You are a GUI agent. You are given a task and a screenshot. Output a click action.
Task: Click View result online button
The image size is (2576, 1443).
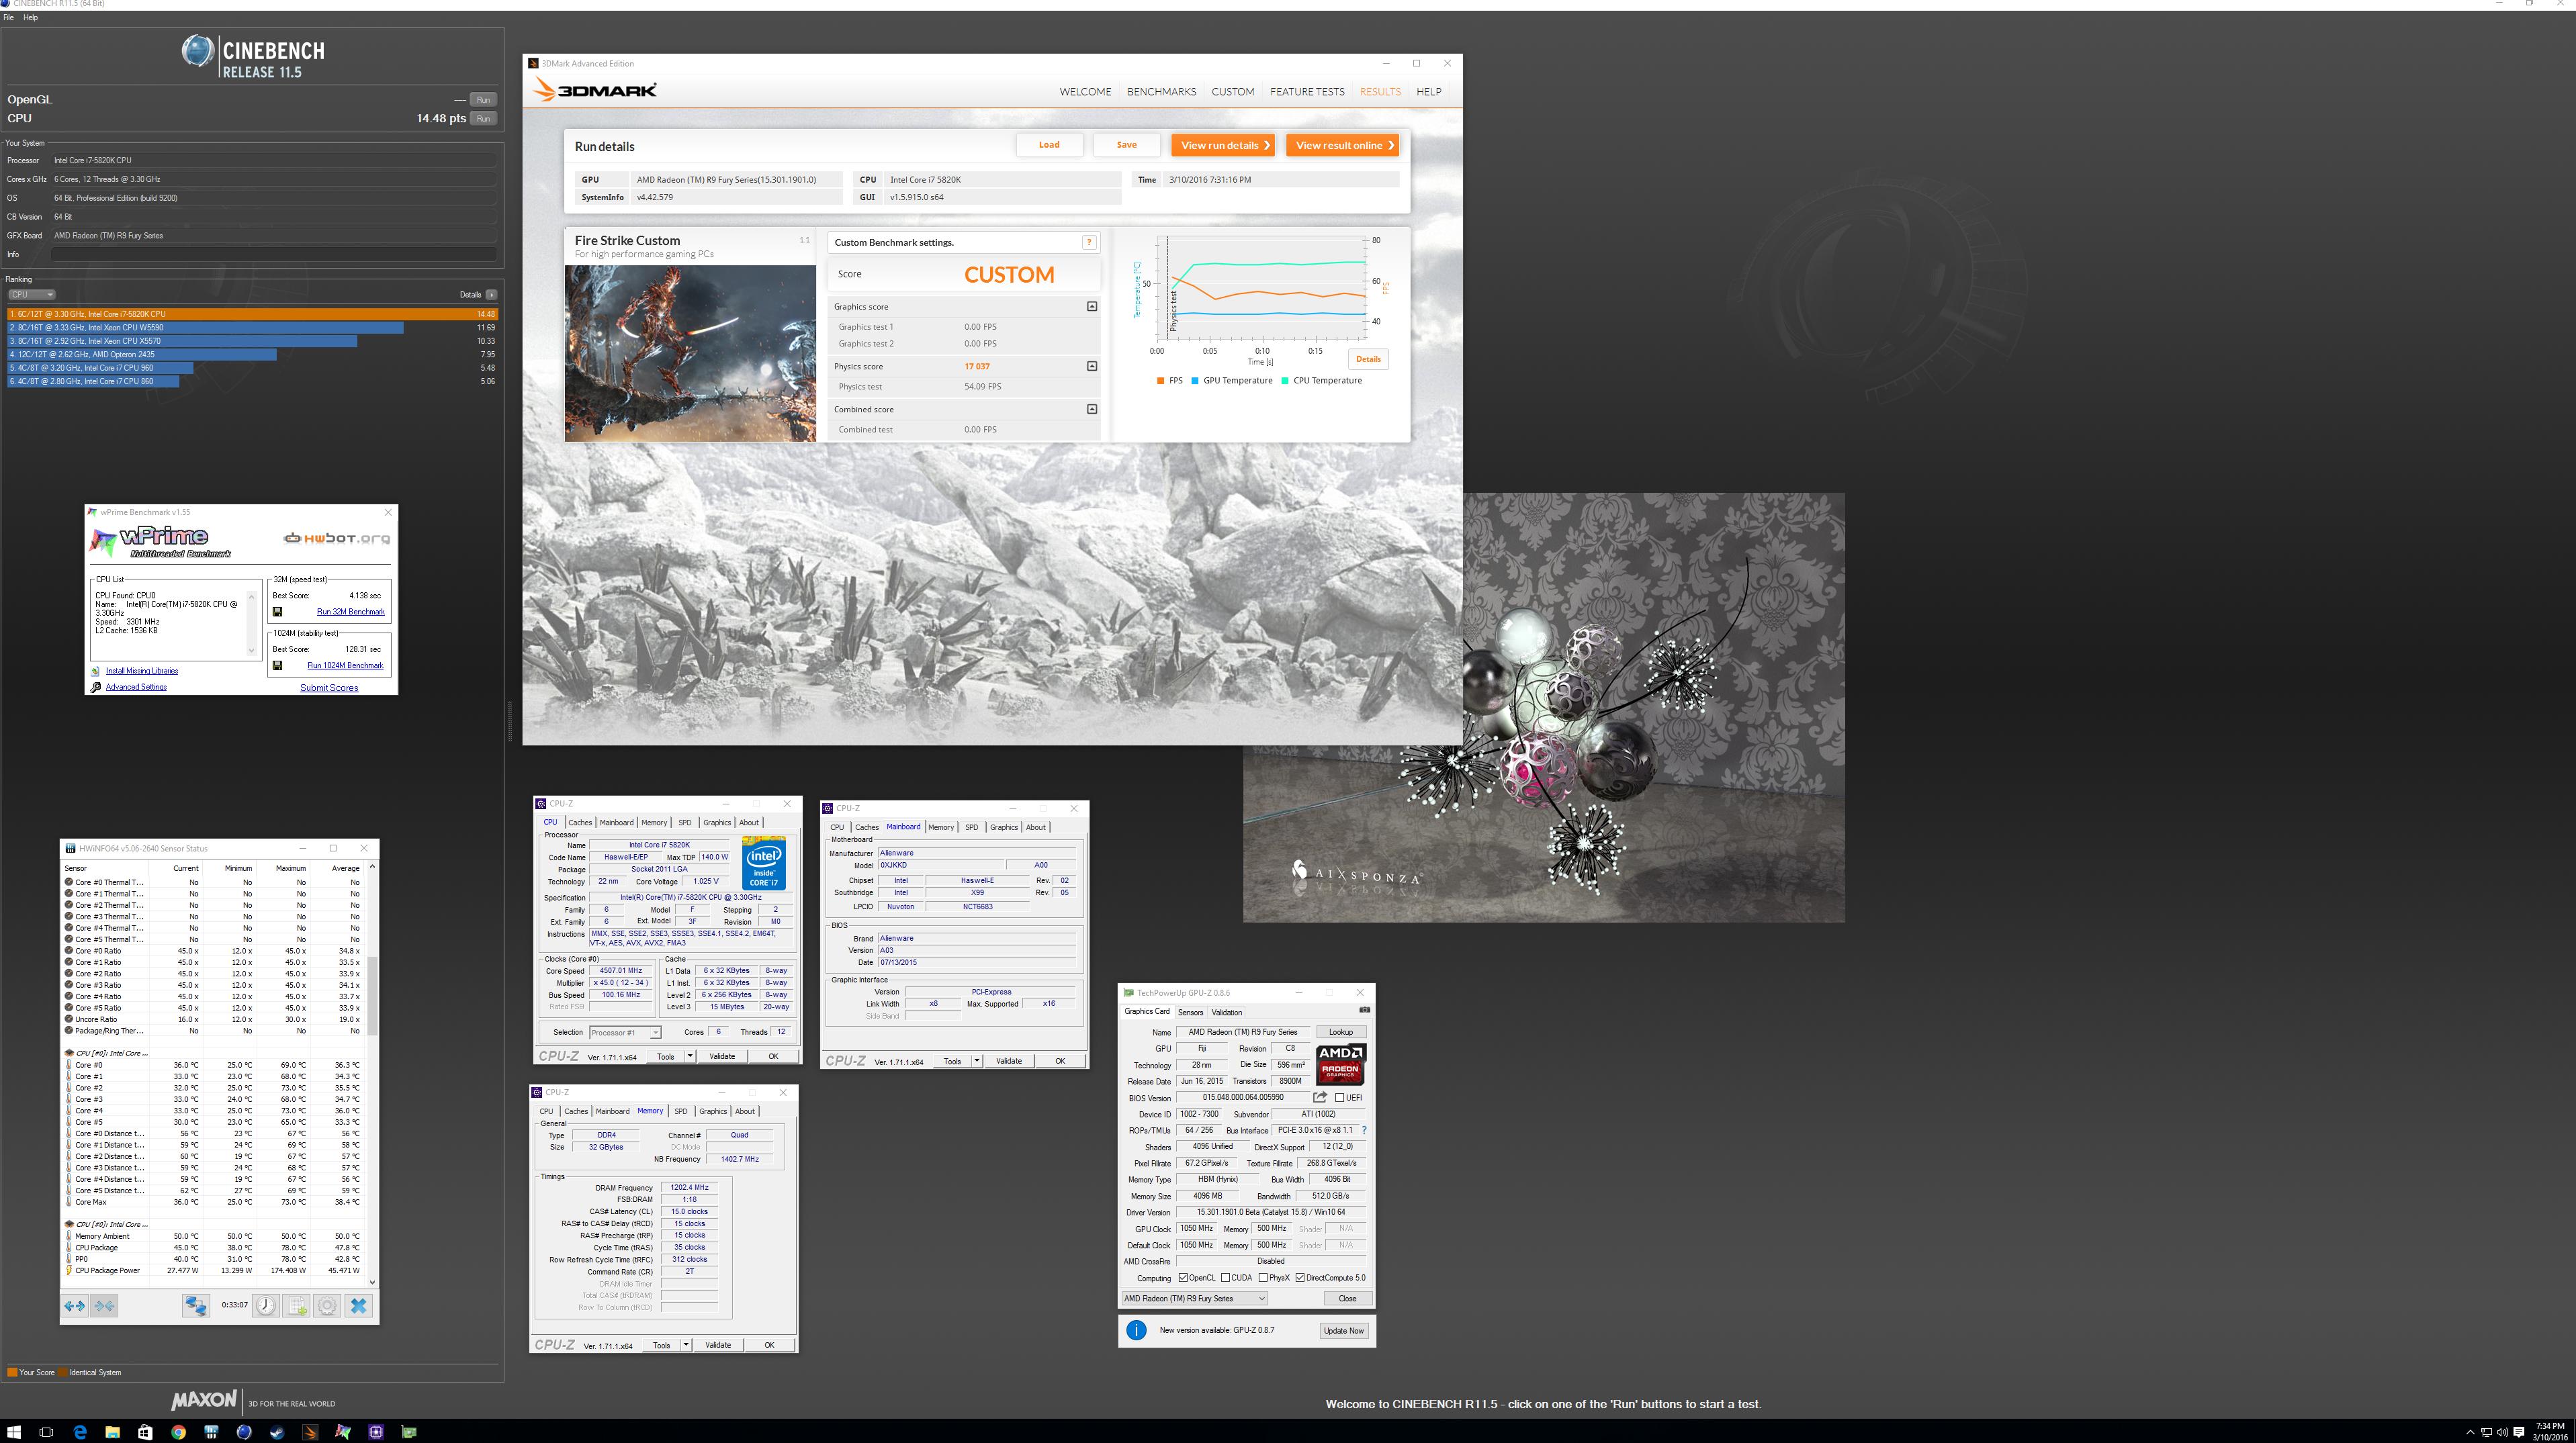click(1342, 145)
